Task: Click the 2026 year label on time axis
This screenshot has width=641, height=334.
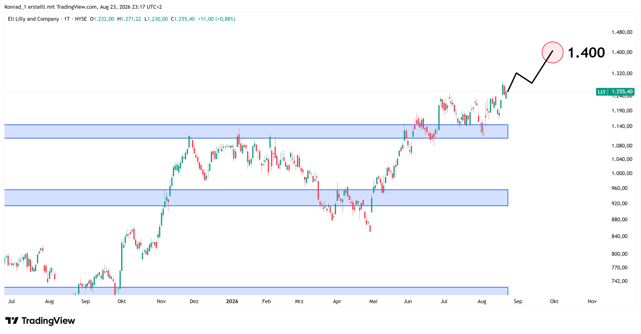Action: (232, 301)
